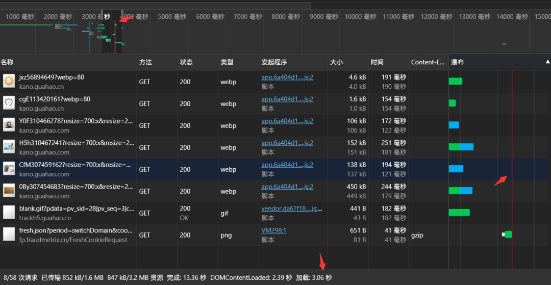This screenshot has width=551, height=285.
Task: Click the CfM307459162 image preview thumbnail
Action: (x=9, y=169)
